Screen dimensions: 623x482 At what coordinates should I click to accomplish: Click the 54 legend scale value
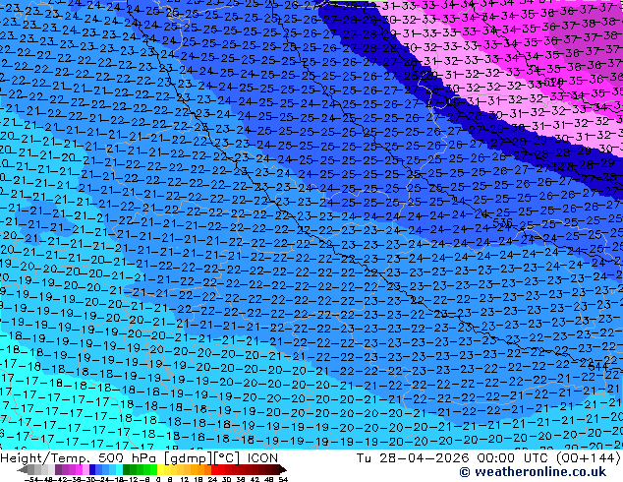click(x=283, y=479)
